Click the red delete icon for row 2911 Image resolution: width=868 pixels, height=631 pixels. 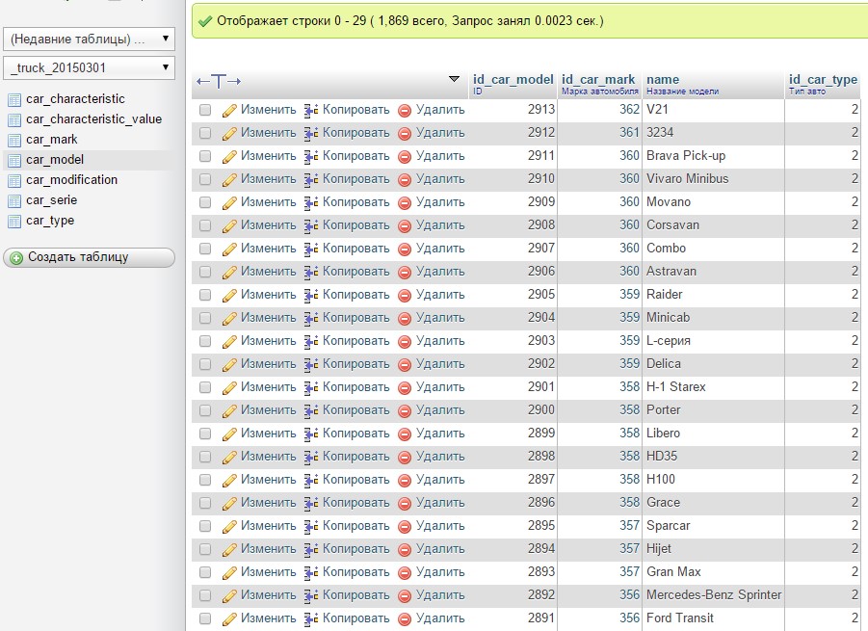pos(405,157)
